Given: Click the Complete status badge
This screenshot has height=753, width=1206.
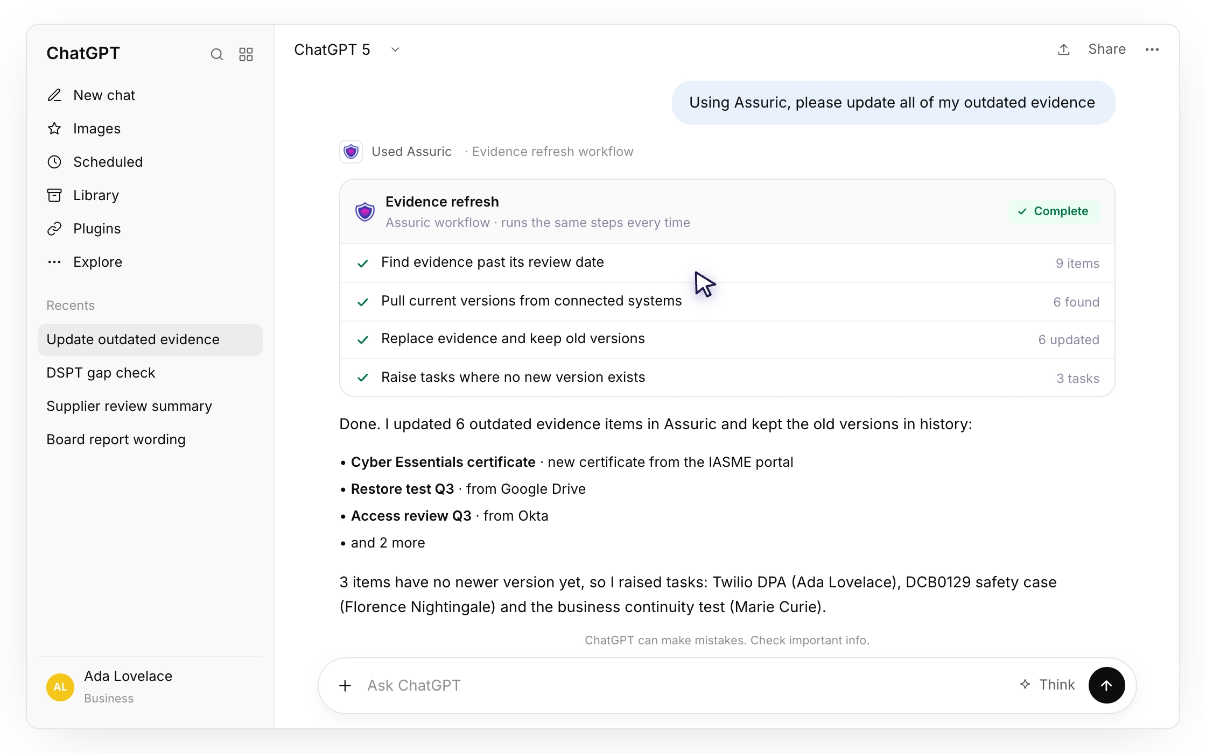Looking at the screenshot, I should [1054, 211].
